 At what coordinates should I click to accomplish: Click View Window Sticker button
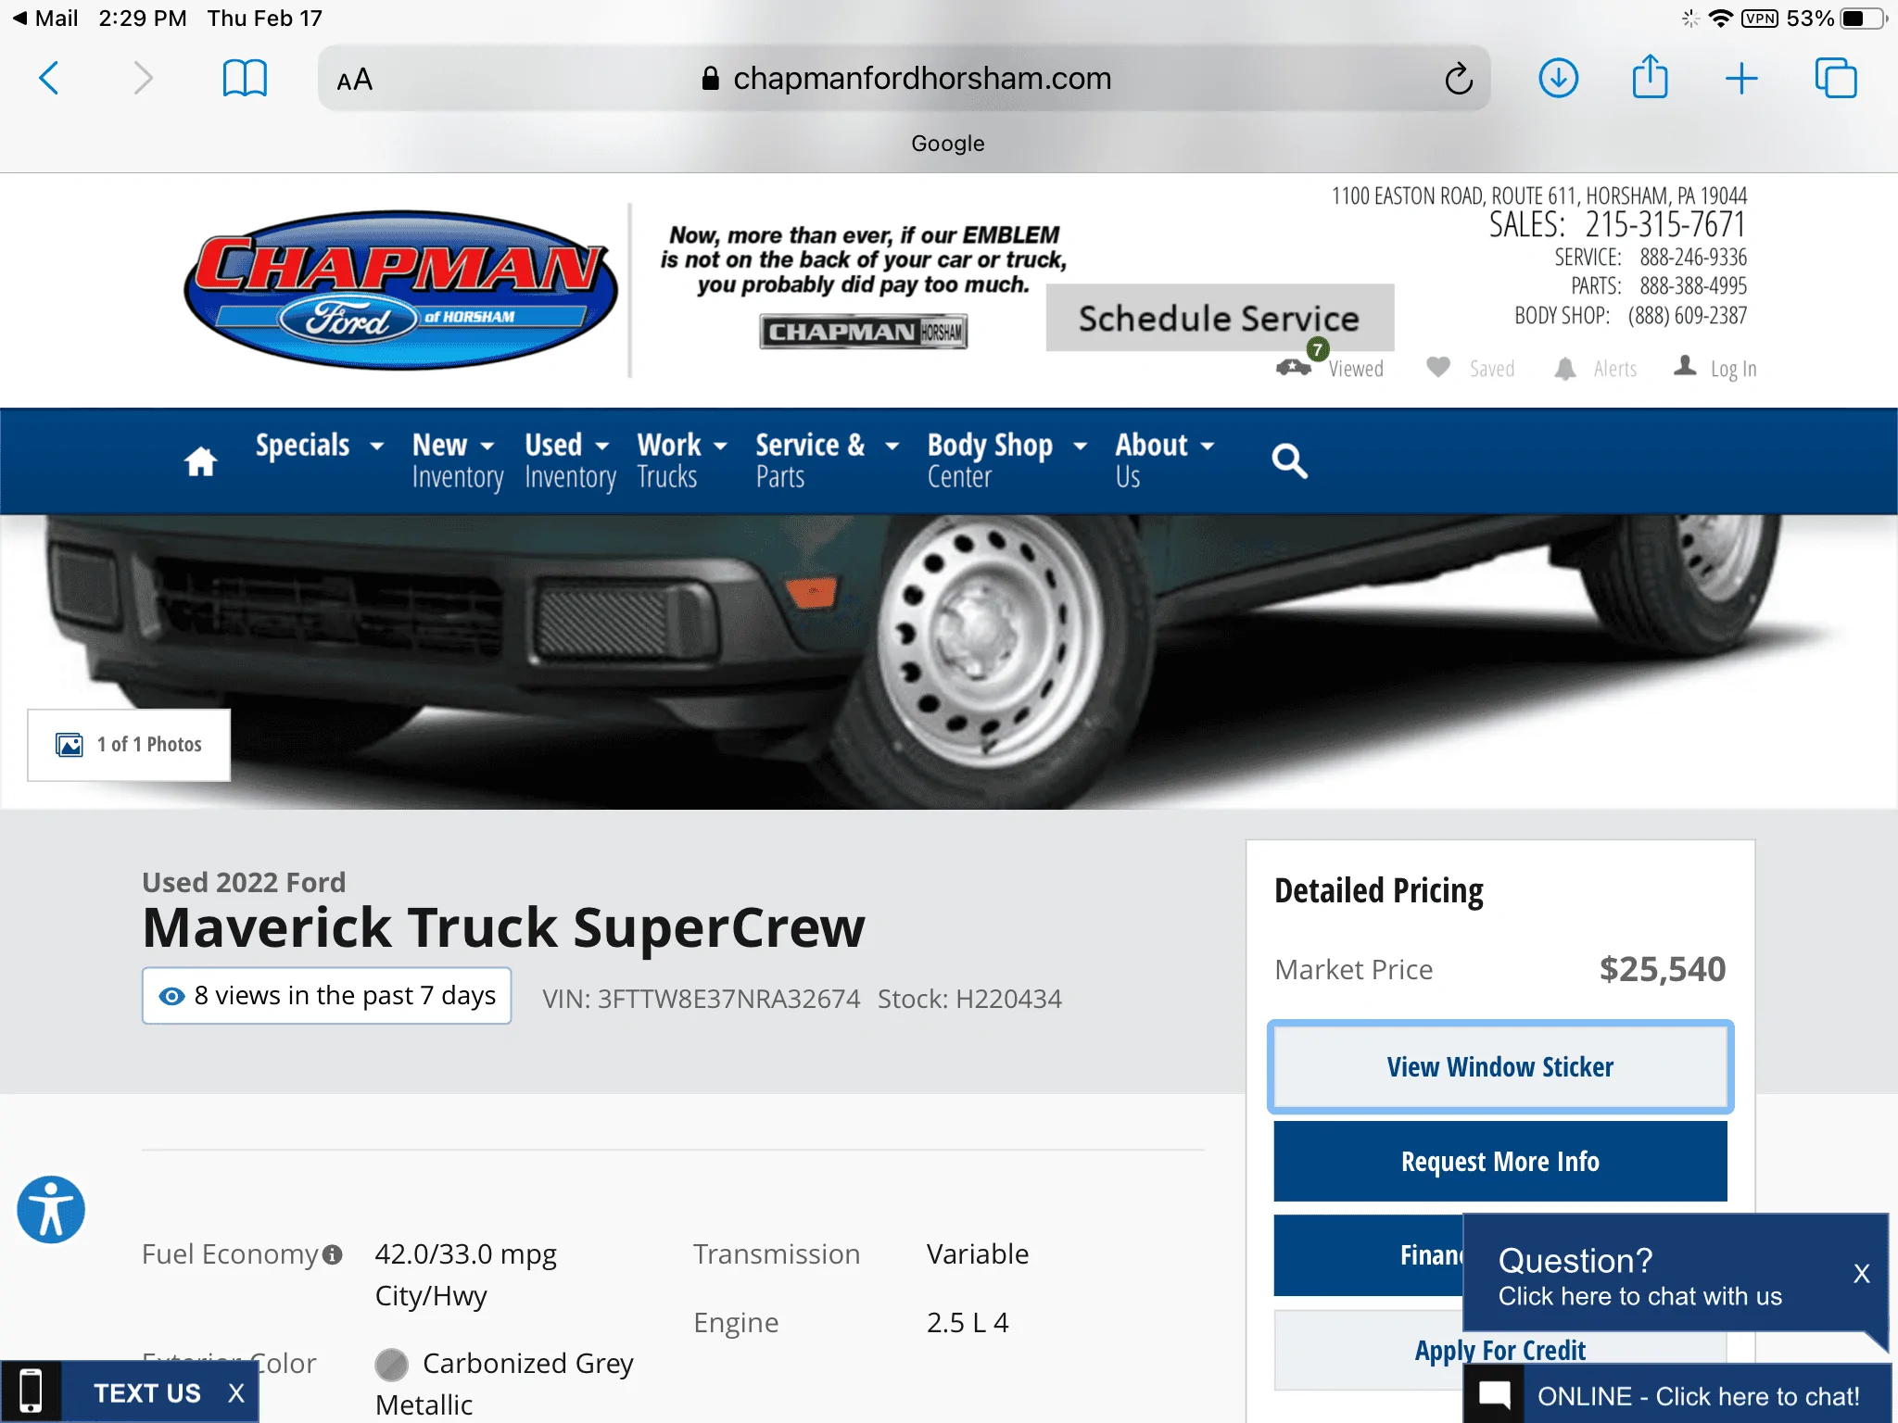[x=1499, y=1067]
